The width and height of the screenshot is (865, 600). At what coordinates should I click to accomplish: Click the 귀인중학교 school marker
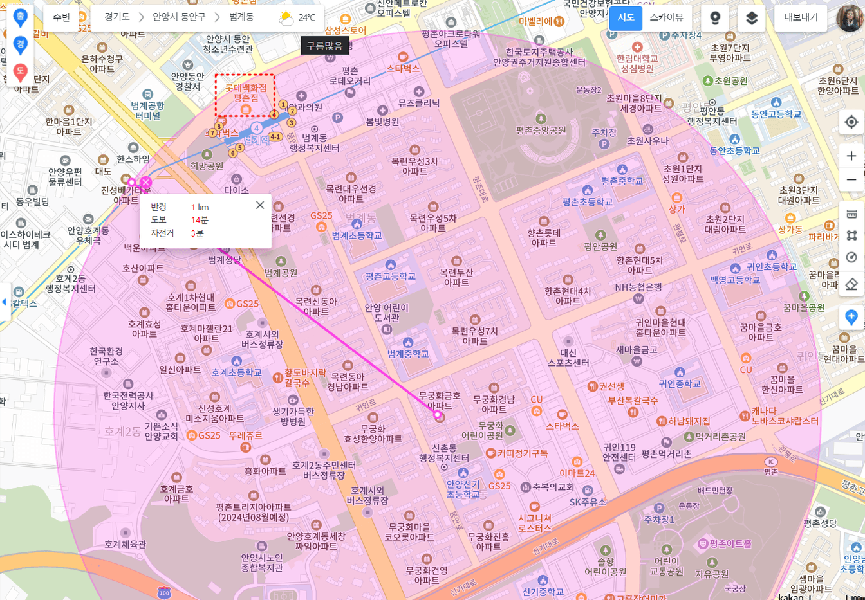click(x=680, y=372)
